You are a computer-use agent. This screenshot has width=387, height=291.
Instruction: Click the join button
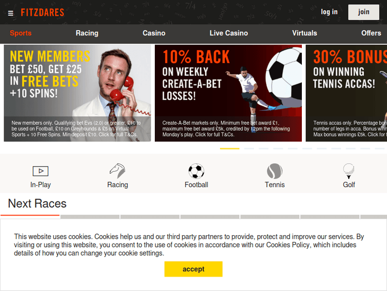click(x=364, y=12)
